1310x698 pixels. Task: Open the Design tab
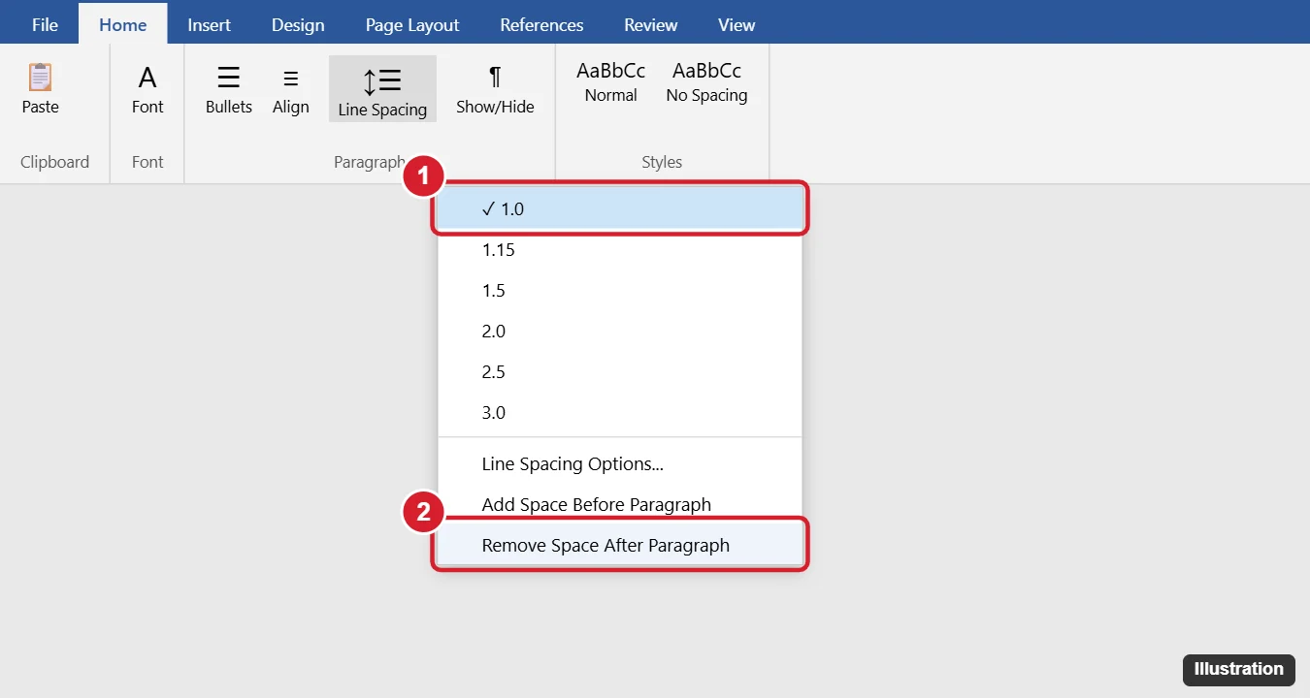coord(298,24)
